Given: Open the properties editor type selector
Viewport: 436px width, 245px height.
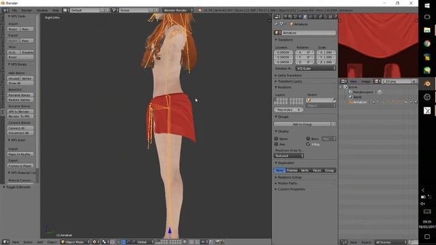Looking at the screenshot, I should (x=277, y=17).
